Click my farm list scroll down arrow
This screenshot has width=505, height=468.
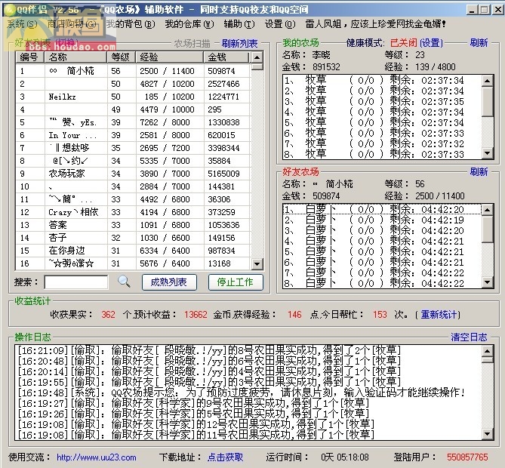point(488,153)
